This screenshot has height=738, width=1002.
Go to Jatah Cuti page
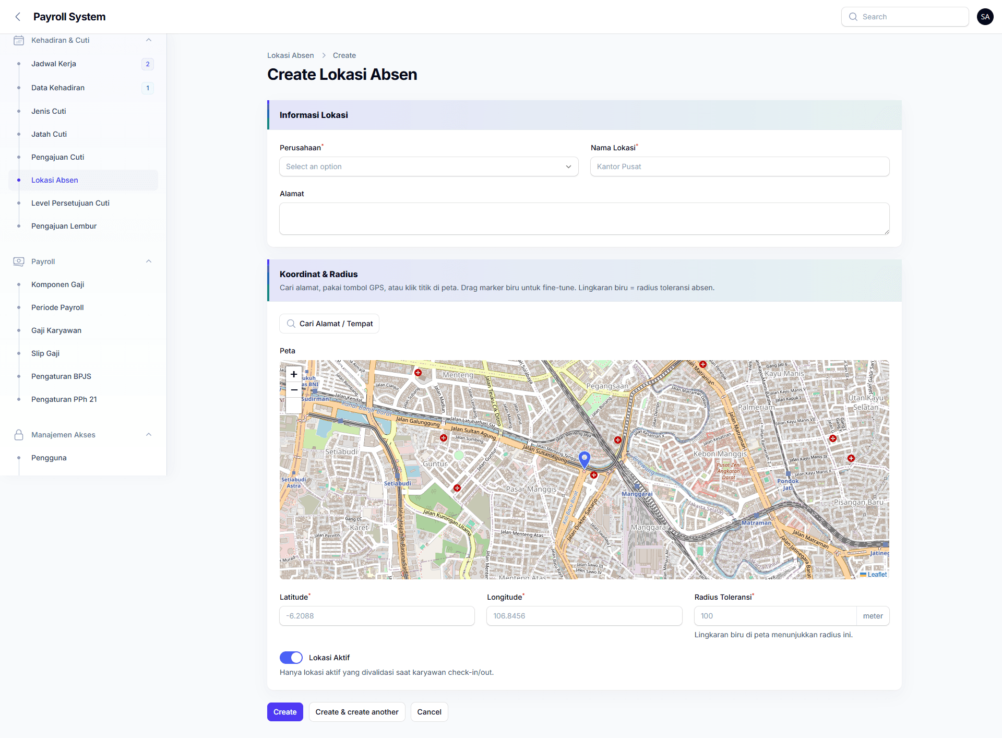click(83, 134)
